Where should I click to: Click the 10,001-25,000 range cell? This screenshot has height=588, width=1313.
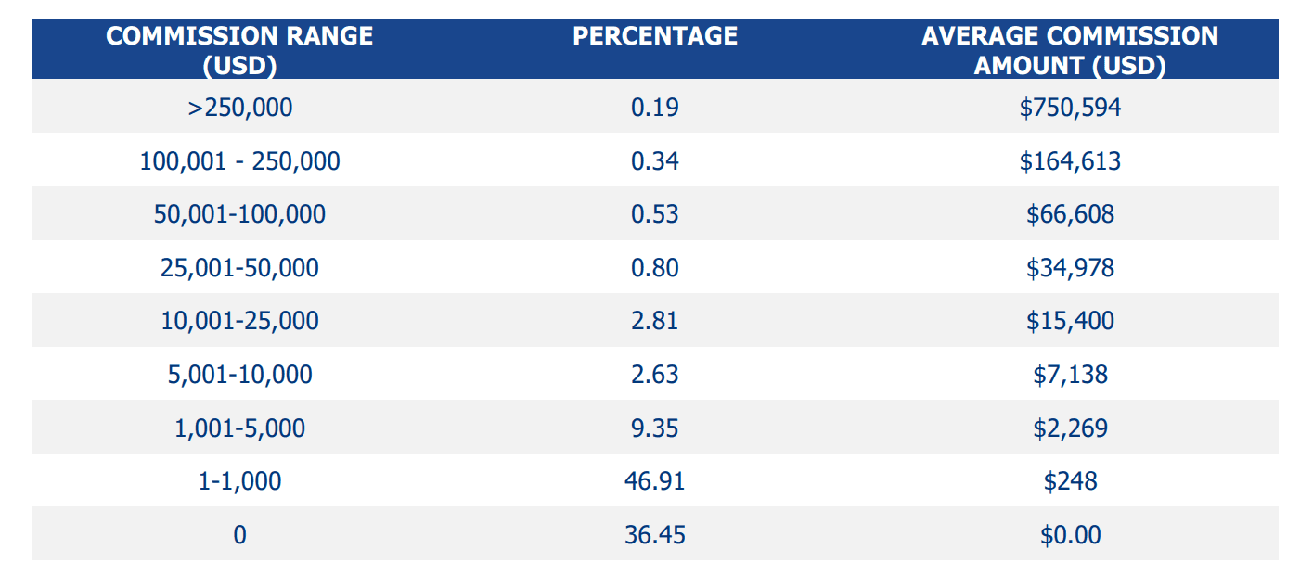(239, 321)
